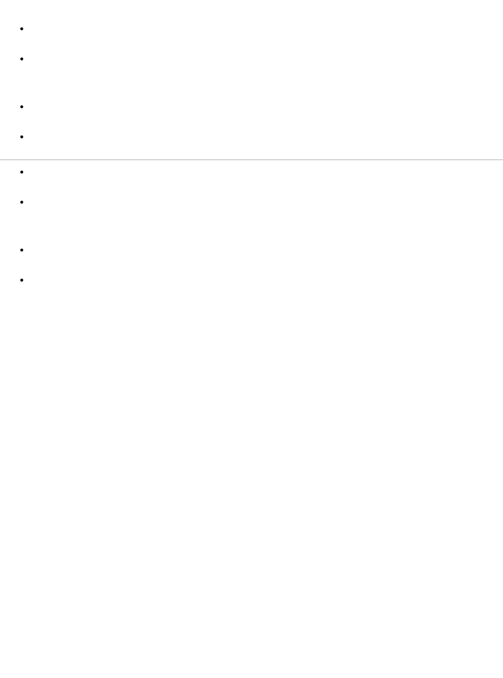503x678 pixels.
Task: Click the gap between second and third lower bullets
Action: click(x=251, y=226)
